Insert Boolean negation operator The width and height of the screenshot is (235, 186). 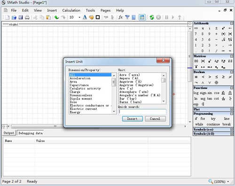click(196, 83)
